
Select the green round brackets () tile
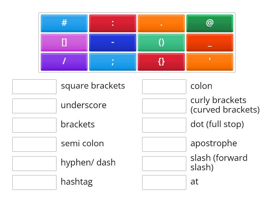161,43
